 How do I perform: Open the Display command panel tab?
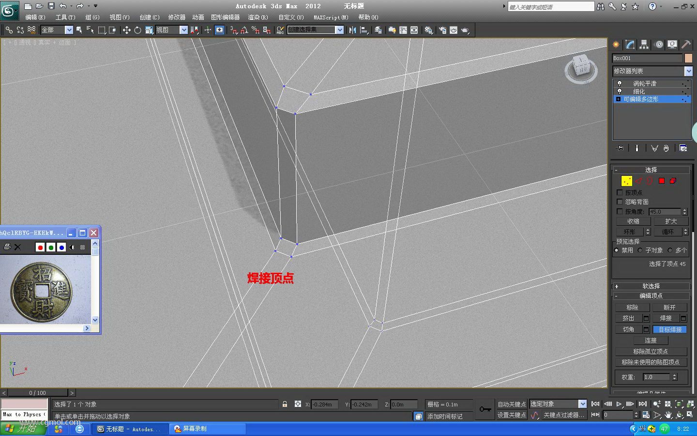click(x=672, y=45)
